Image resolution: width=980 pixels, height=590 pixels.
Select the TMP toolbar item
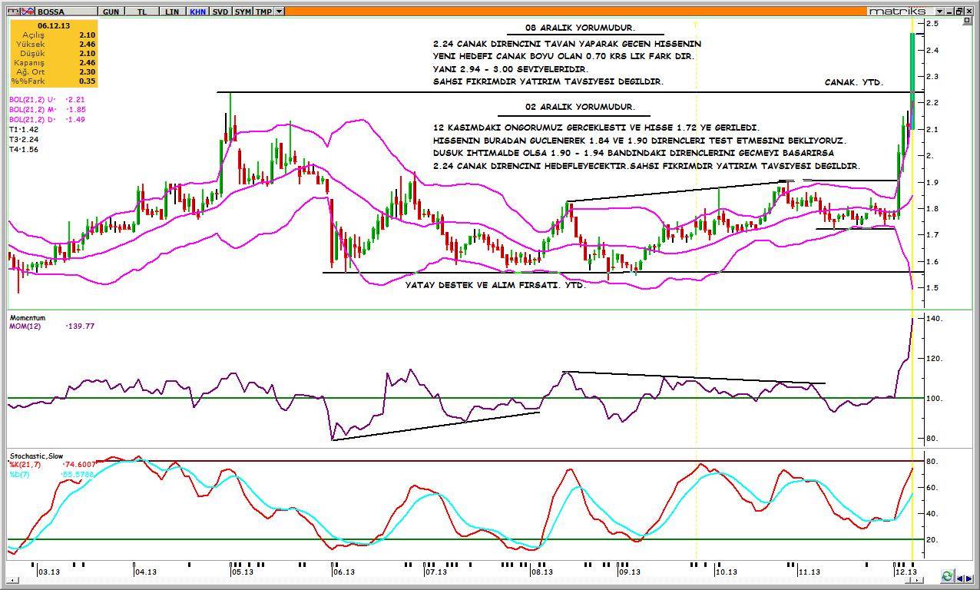pos(263,12)
